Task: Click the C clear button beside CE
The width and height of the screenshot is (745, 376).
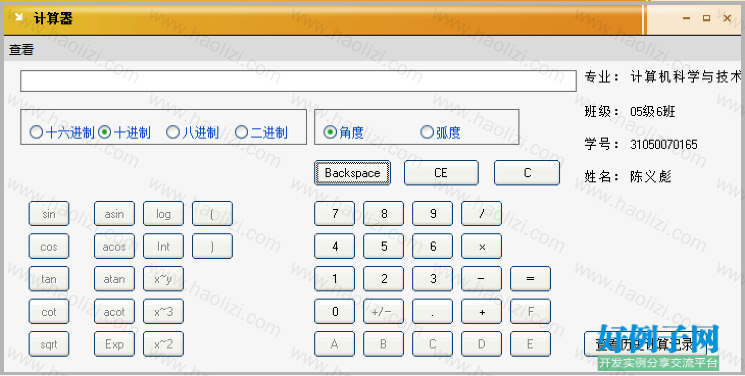Action: point(527,173)
